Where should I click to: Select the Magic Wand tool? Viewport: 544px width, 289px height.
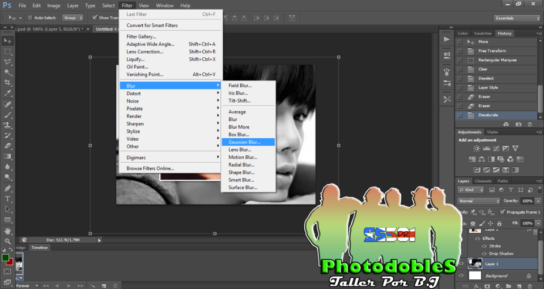[x=7, y=72]
